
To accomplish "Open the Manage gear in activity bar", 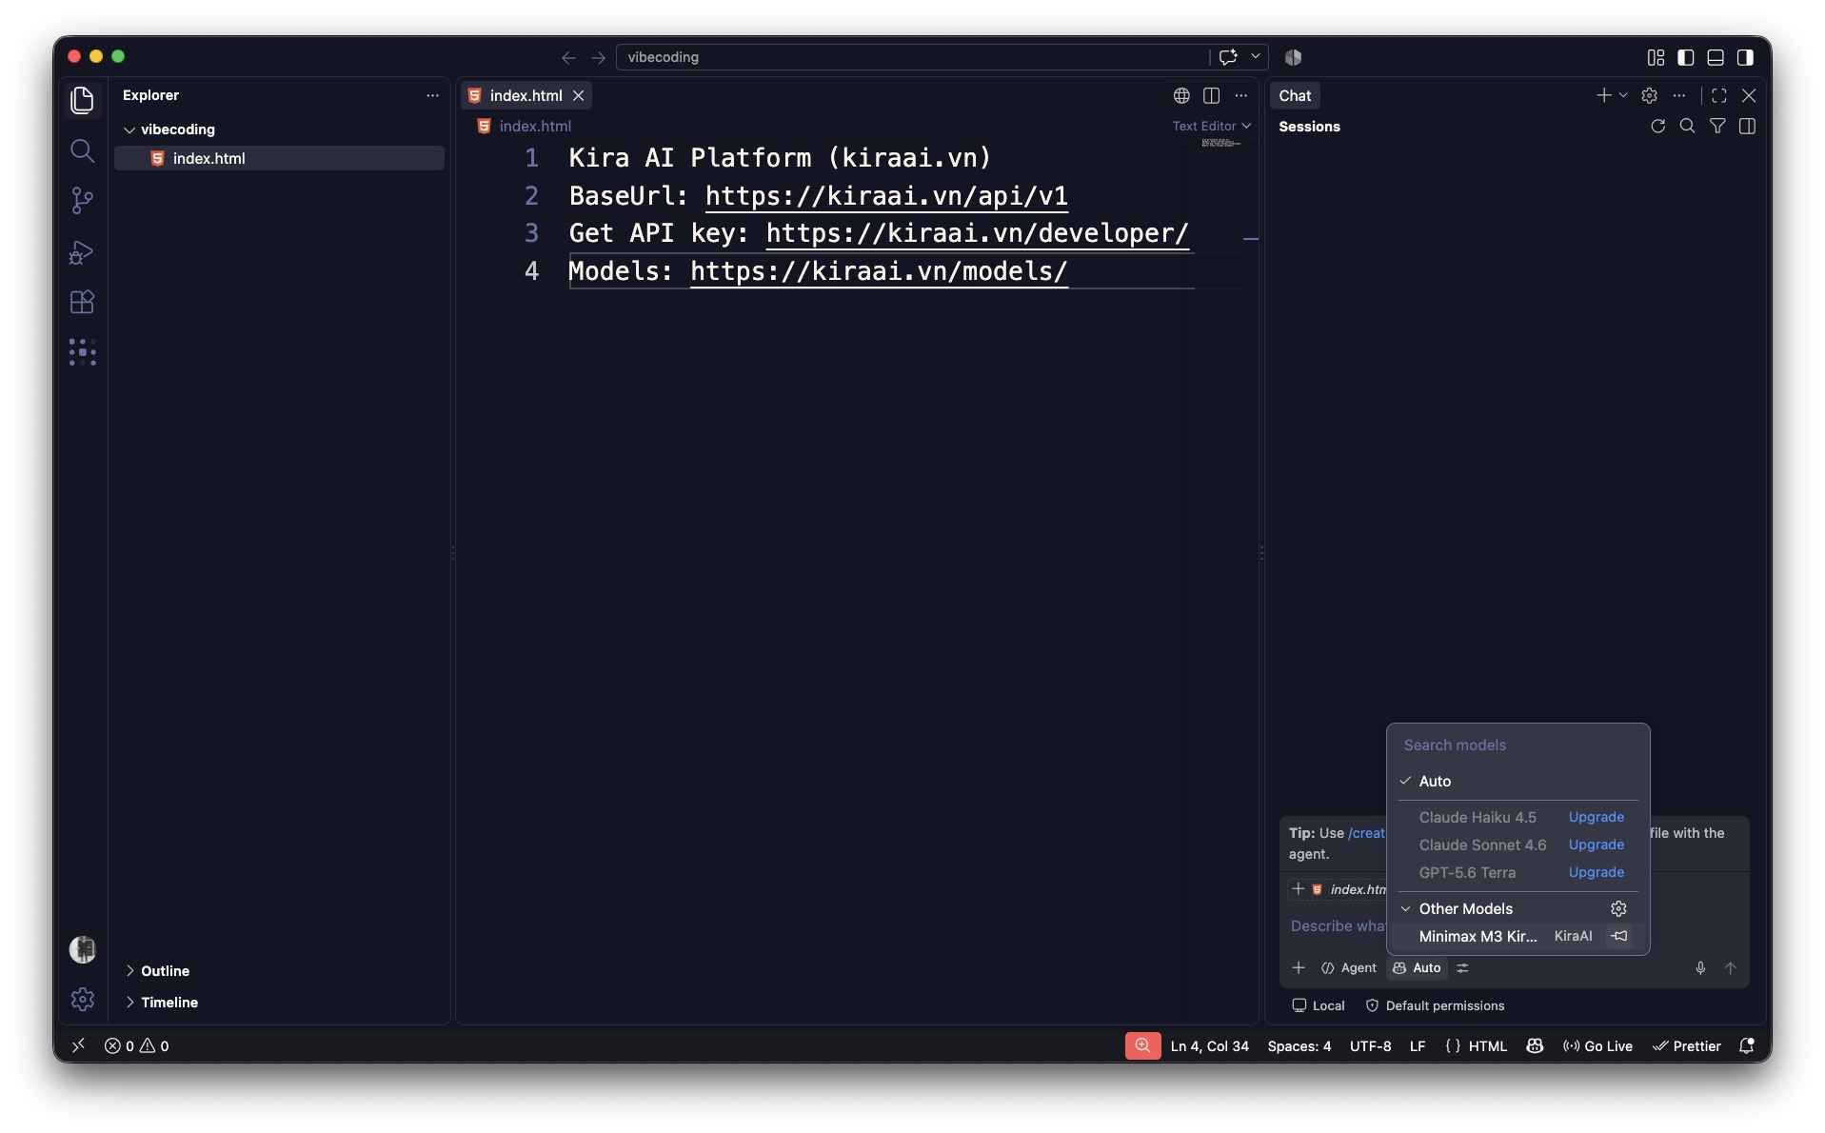I will click(x=83, y=999).
